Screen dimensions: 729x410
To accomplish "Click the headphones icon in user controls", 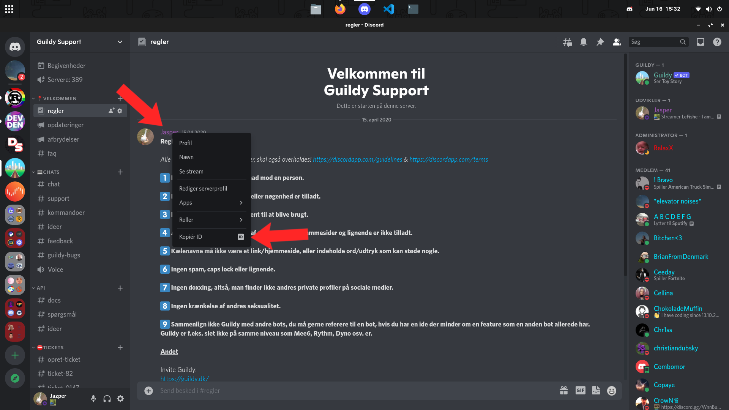I will pos(107,399).
